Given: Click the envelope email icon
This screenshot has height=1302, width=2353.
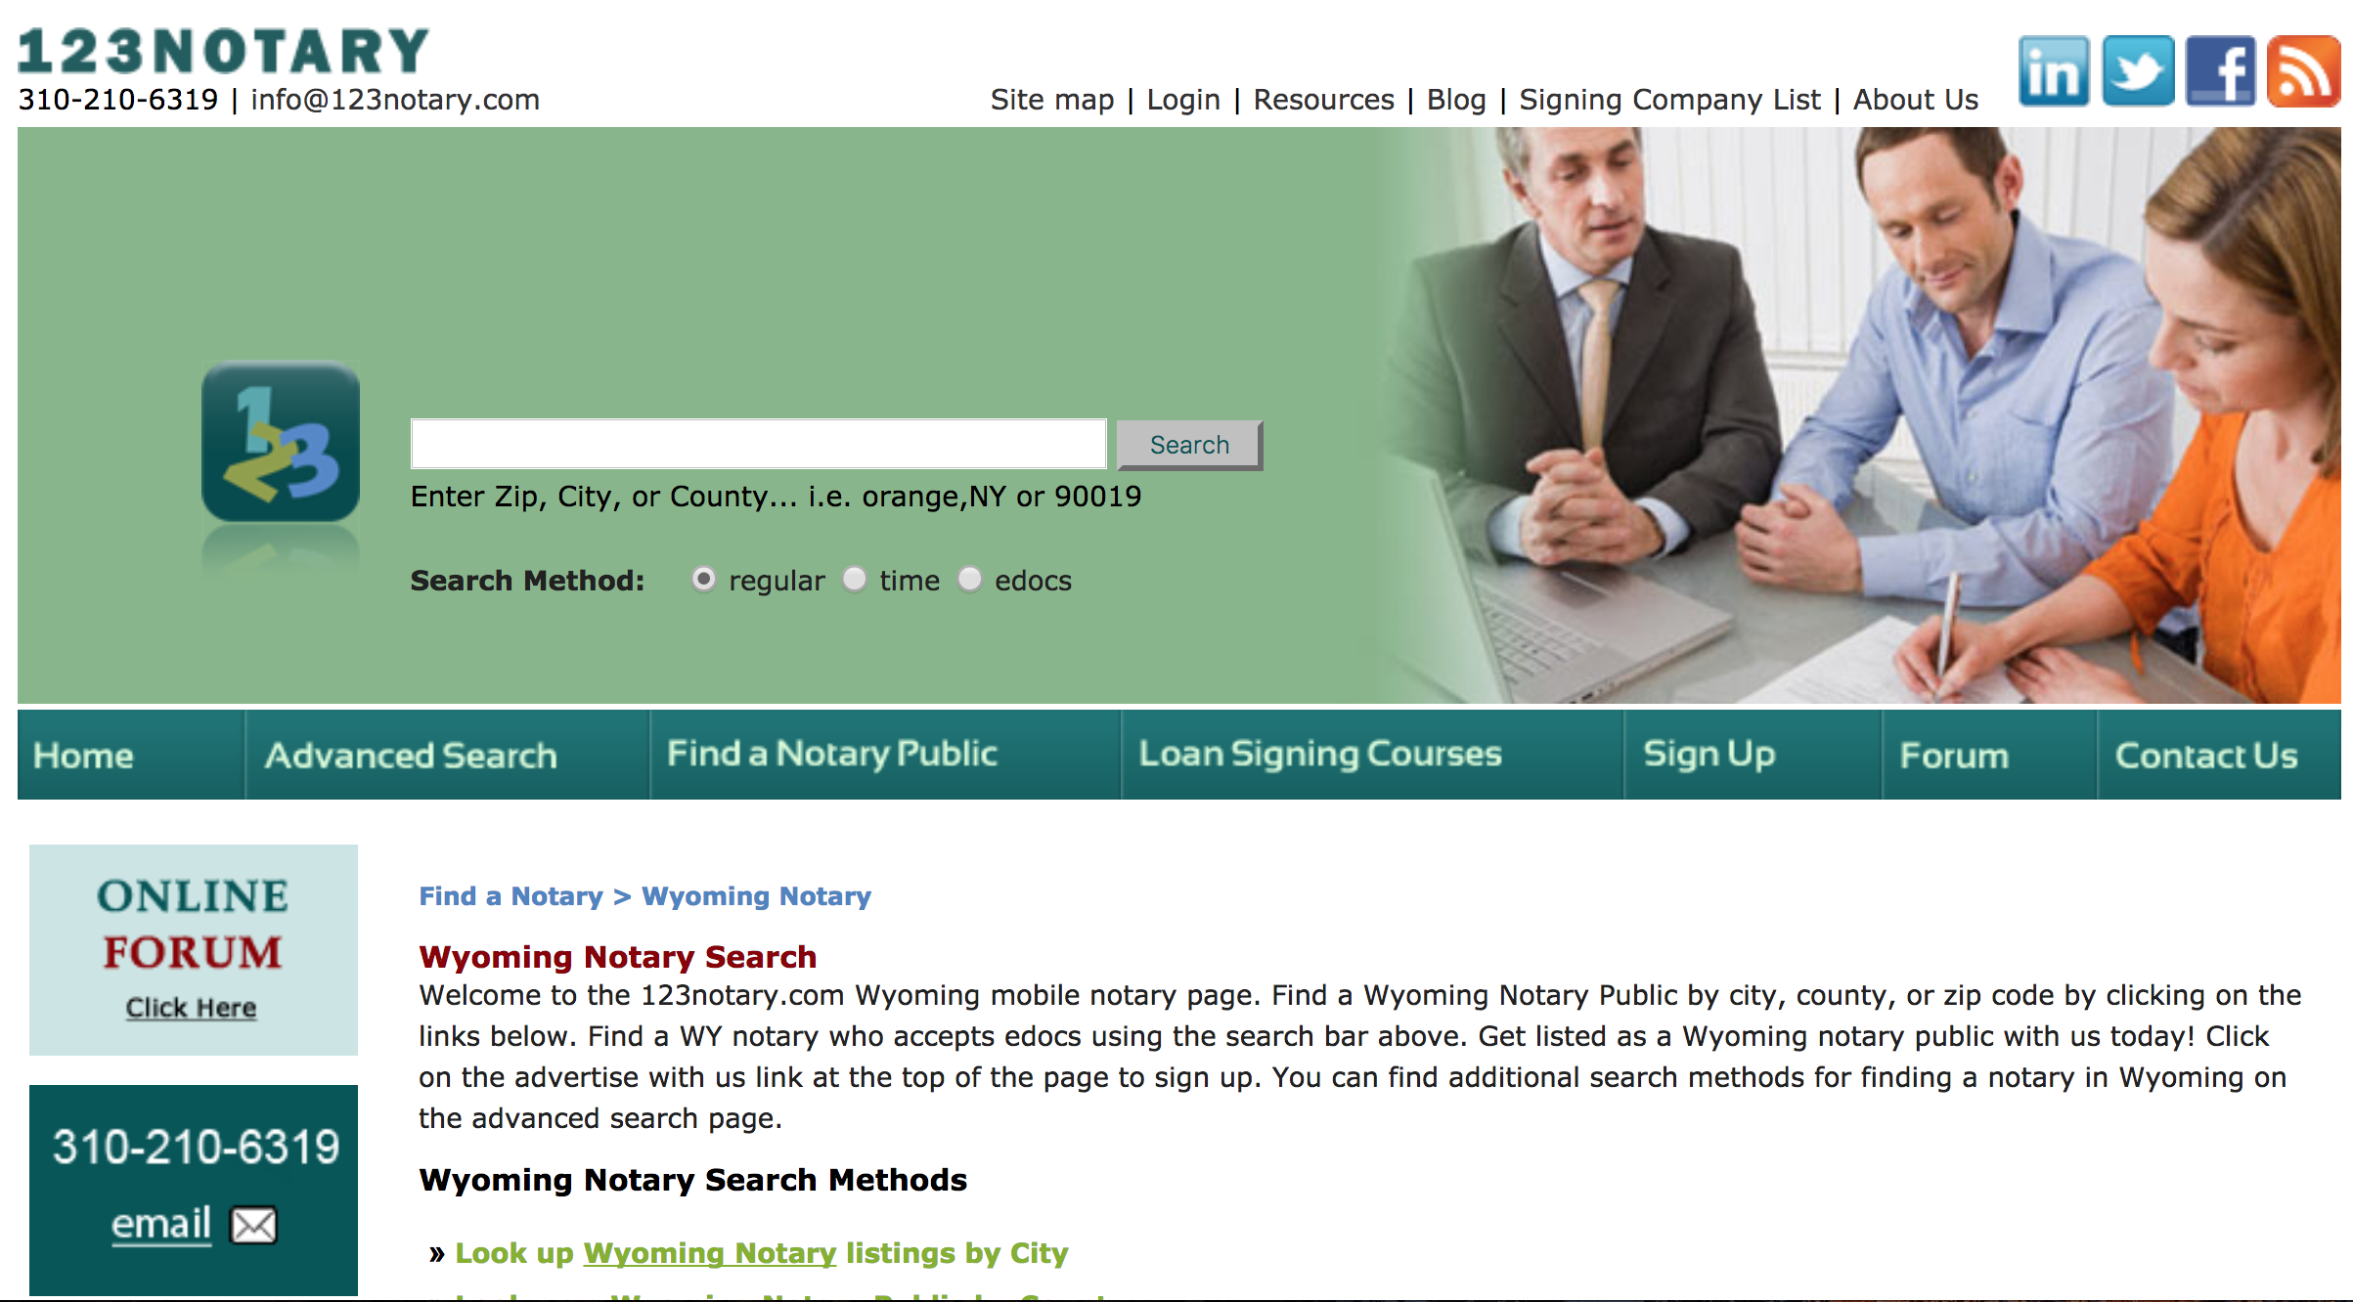Looking at the screenshot, I should click(x=253, y=1225).
